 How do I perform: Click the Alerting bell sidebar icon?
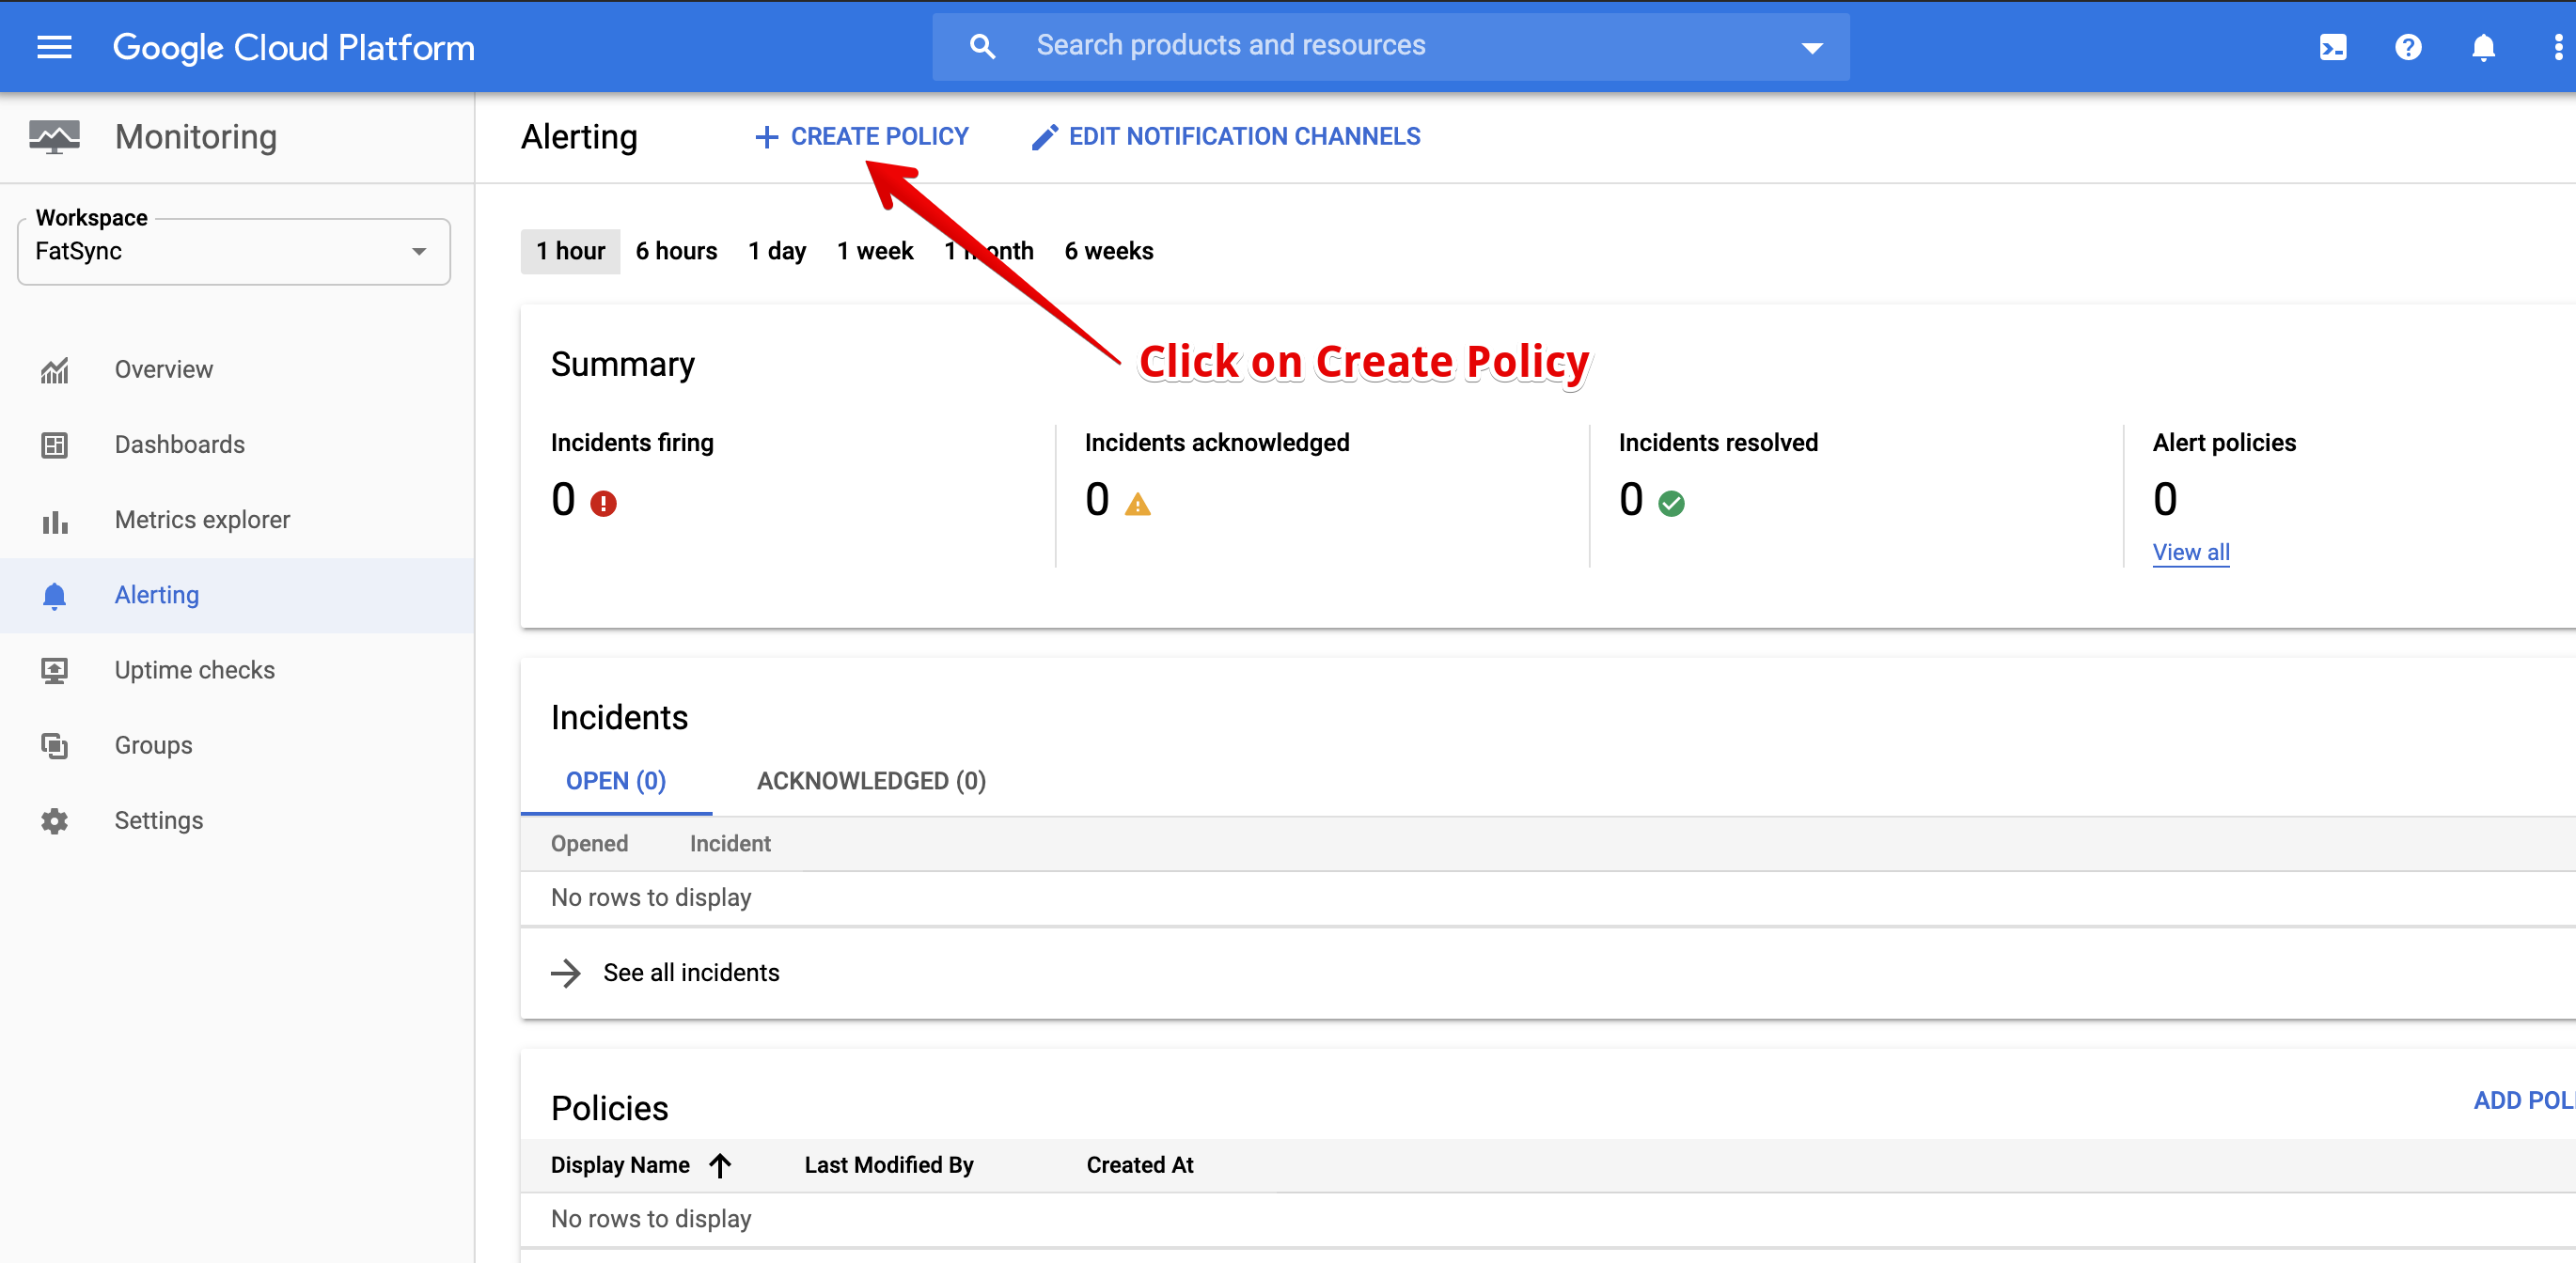point(54,596)
